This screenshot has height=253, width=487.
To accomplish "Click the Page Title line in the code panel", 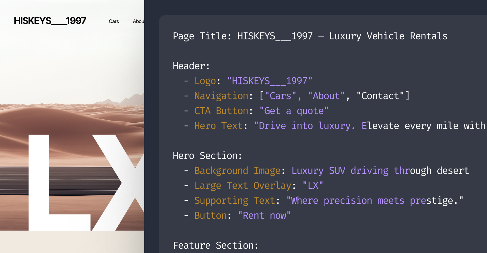I will point(310,36).
